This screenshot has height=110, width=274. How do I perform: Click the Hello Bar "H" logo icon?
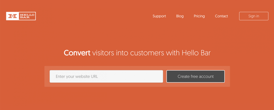click(x=13, y=16)
